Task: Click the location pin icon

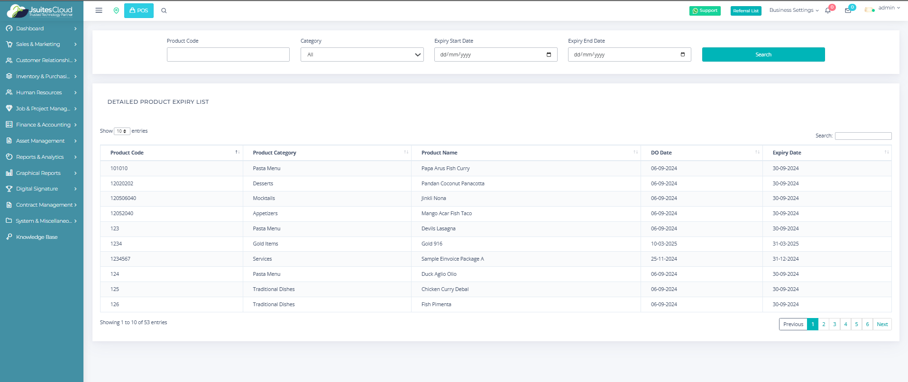Action: tap(116, 10)
